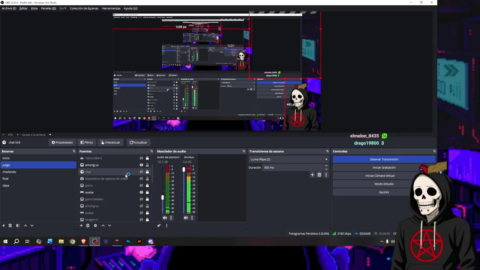Remove selected source using Fuentes trash icon
This screenshot has height=270, width=480.
click(x=88, y=225)
